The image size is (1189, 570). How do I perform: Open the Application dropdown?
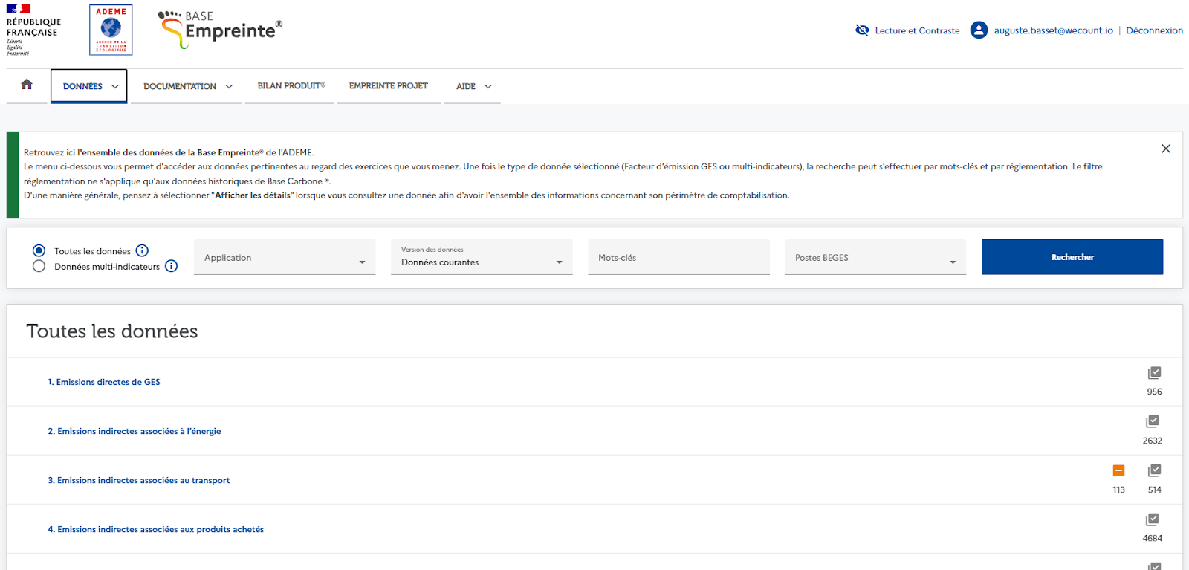click(285, 257)
